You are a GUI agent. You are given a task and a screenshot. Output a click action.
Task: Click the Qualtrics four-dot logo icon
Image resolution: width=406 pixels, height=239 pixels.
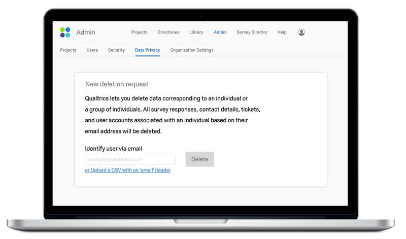65,32
